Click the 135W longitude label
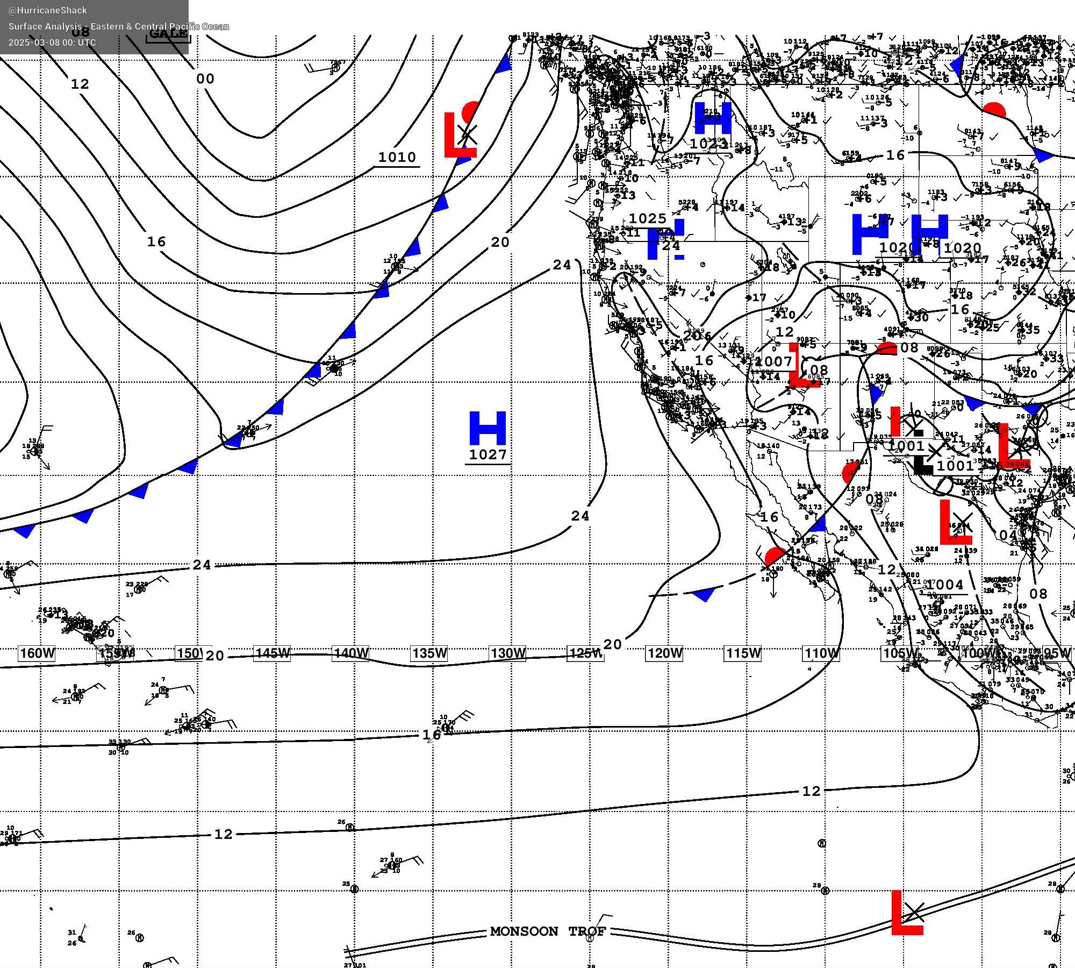The height and width of the screenshot is (968, 1075). pos(429,653)
